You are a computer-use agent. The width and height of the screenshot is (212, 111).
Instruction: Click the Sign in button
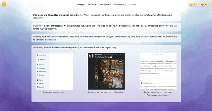point(192,4)
